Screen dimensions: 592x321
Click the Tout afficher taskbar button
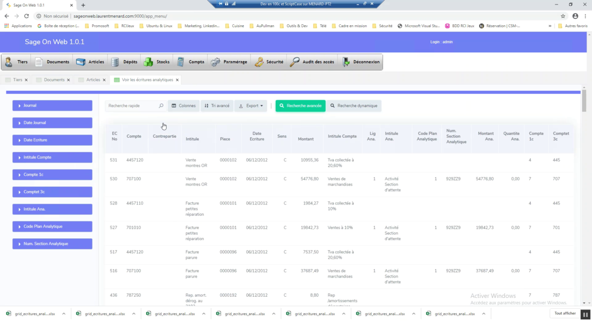click(565, 313)
